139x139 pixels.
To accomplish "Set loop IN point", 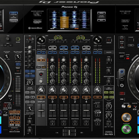I will pyautogui.click(x=12, y=122).
